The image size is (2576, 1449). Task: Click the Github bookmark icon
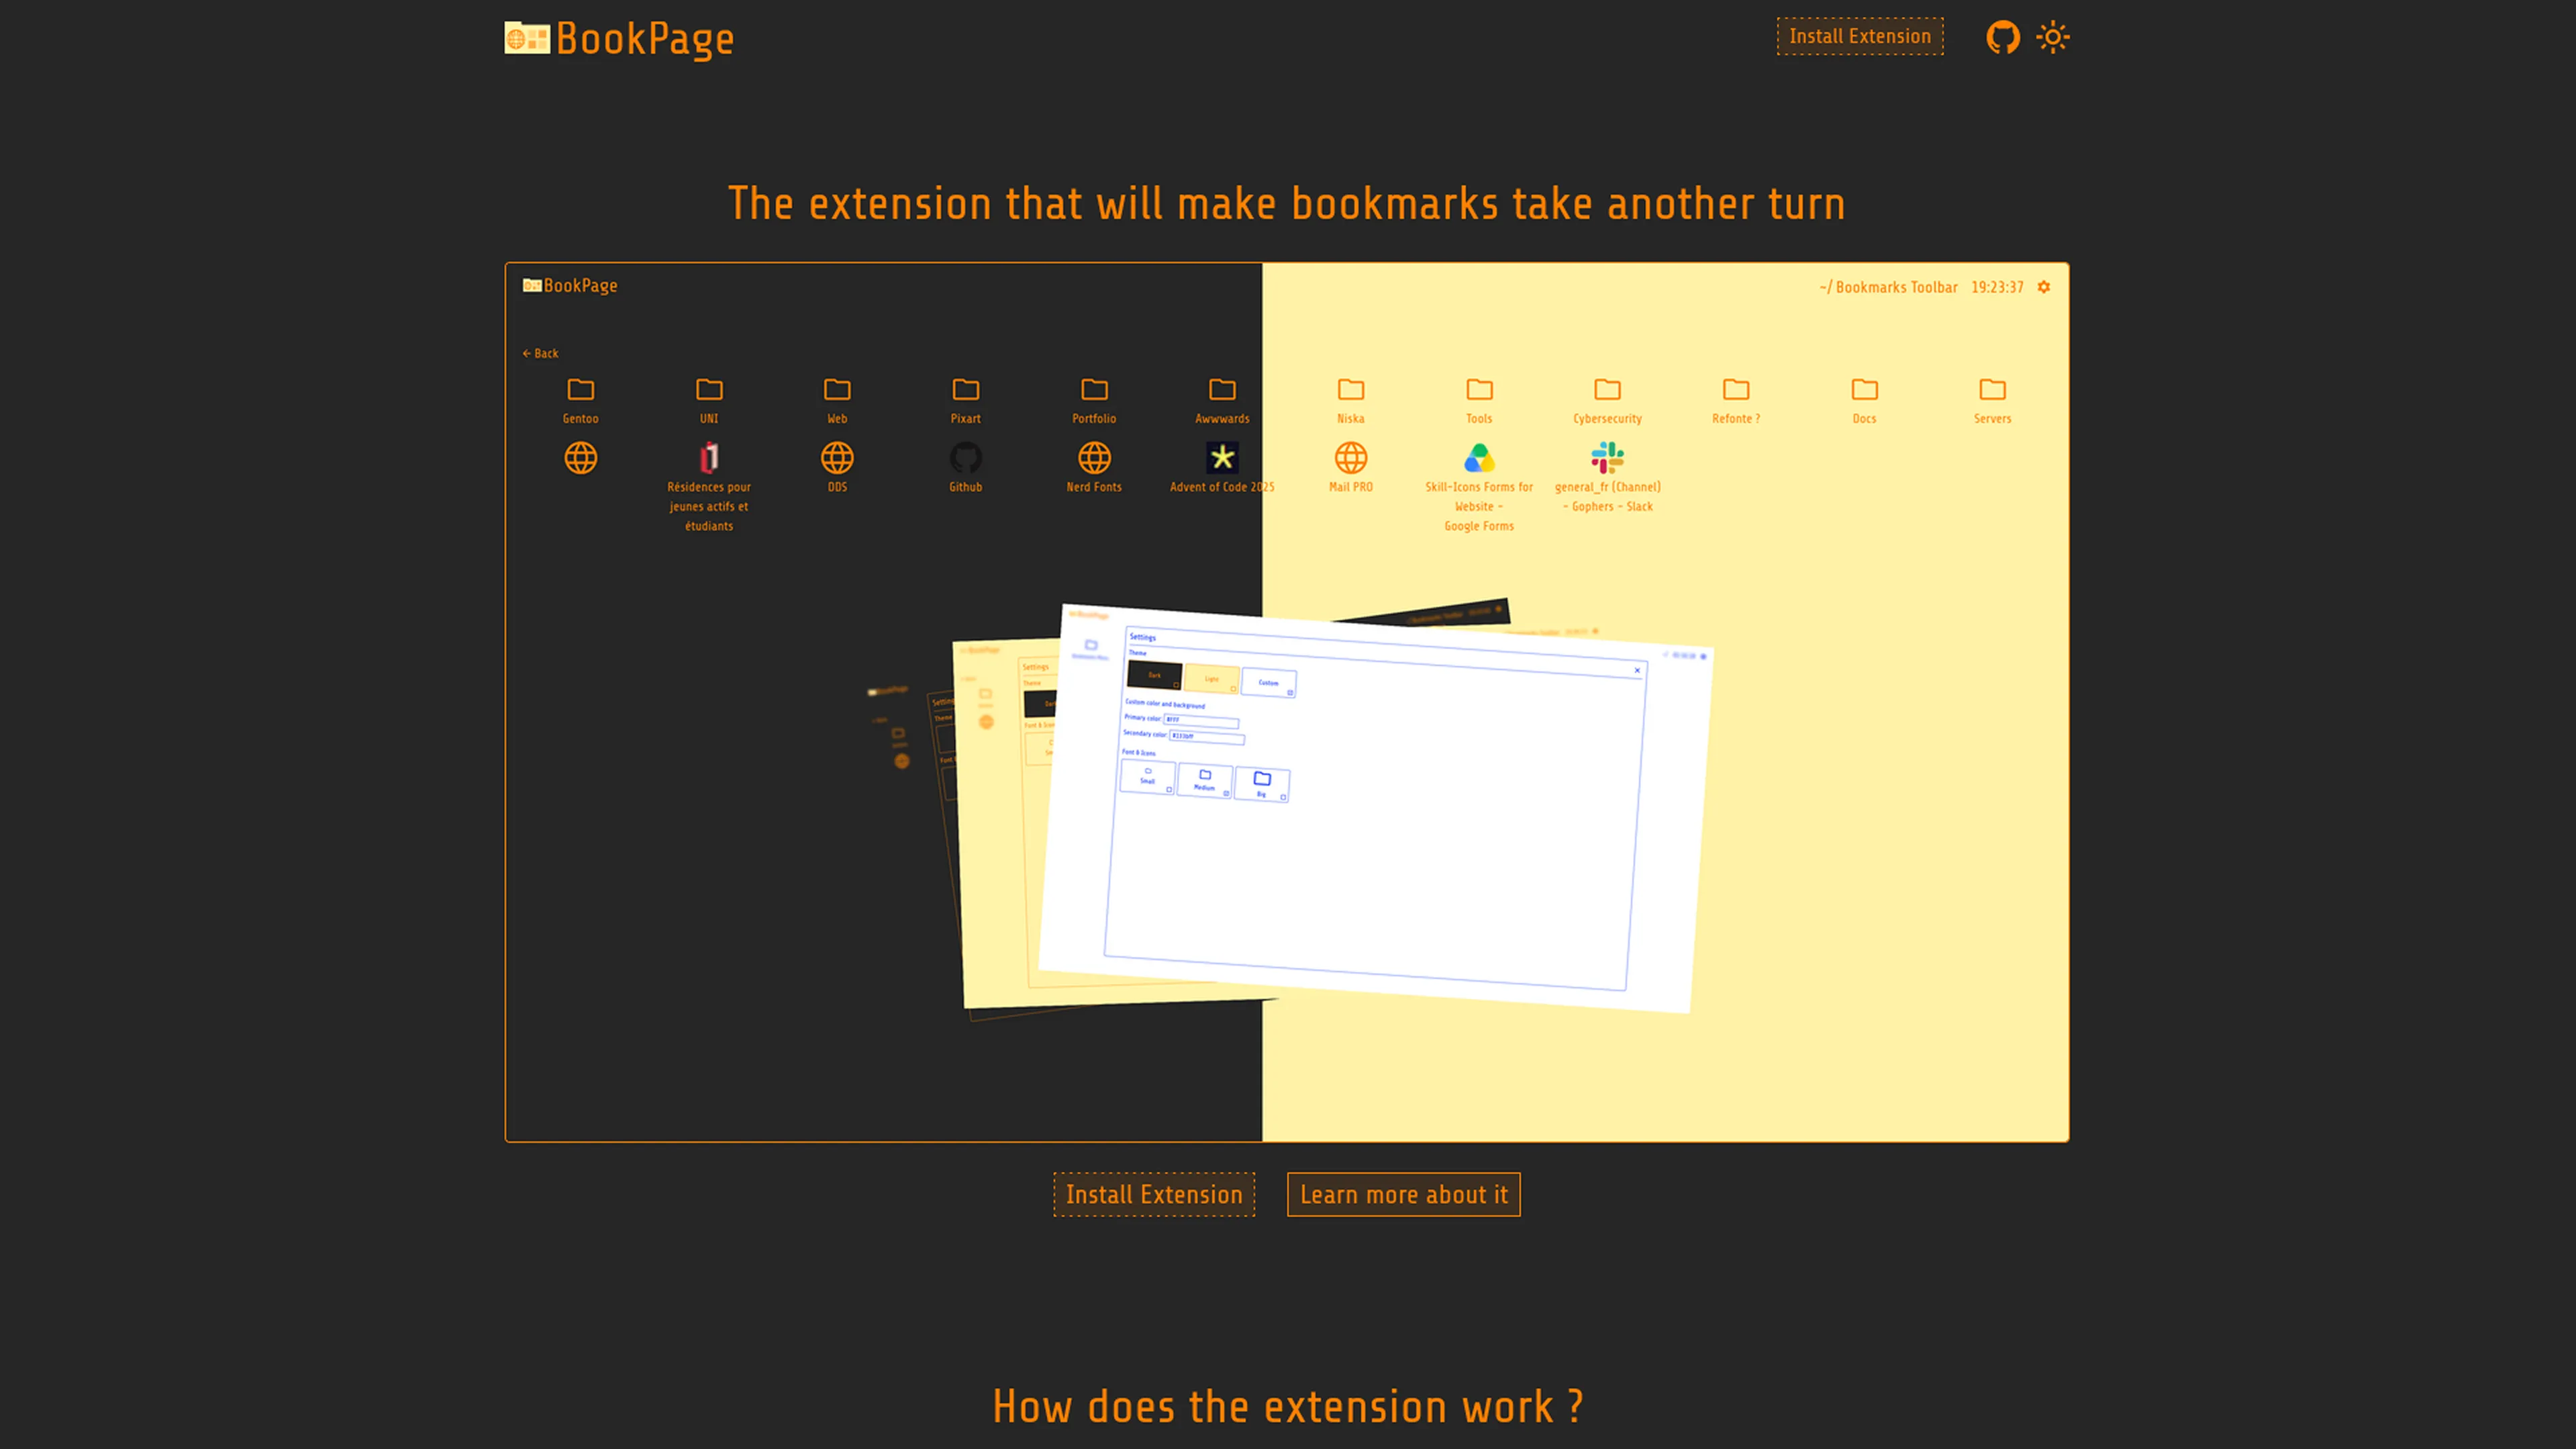(x=965, y=457)
